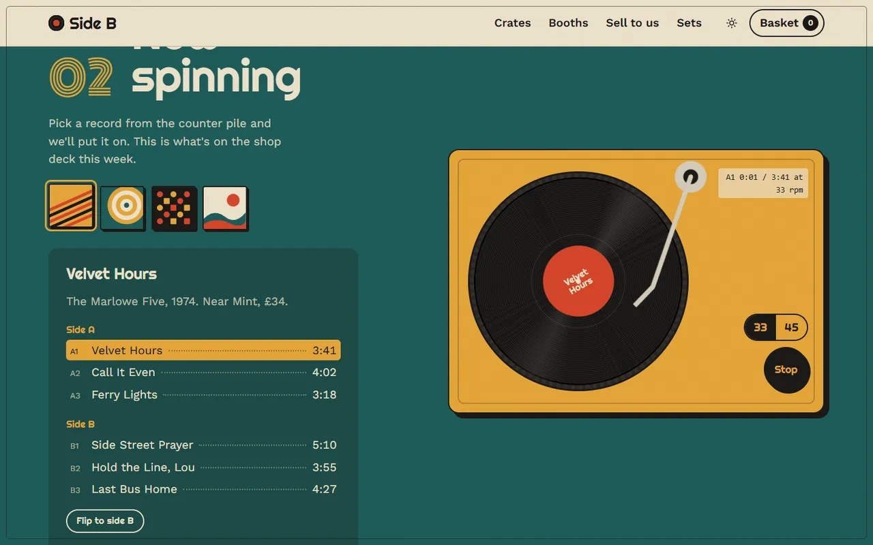Screen dimensions: 873x545
Task: Open the Sets nav link
Action: [689, 23]
